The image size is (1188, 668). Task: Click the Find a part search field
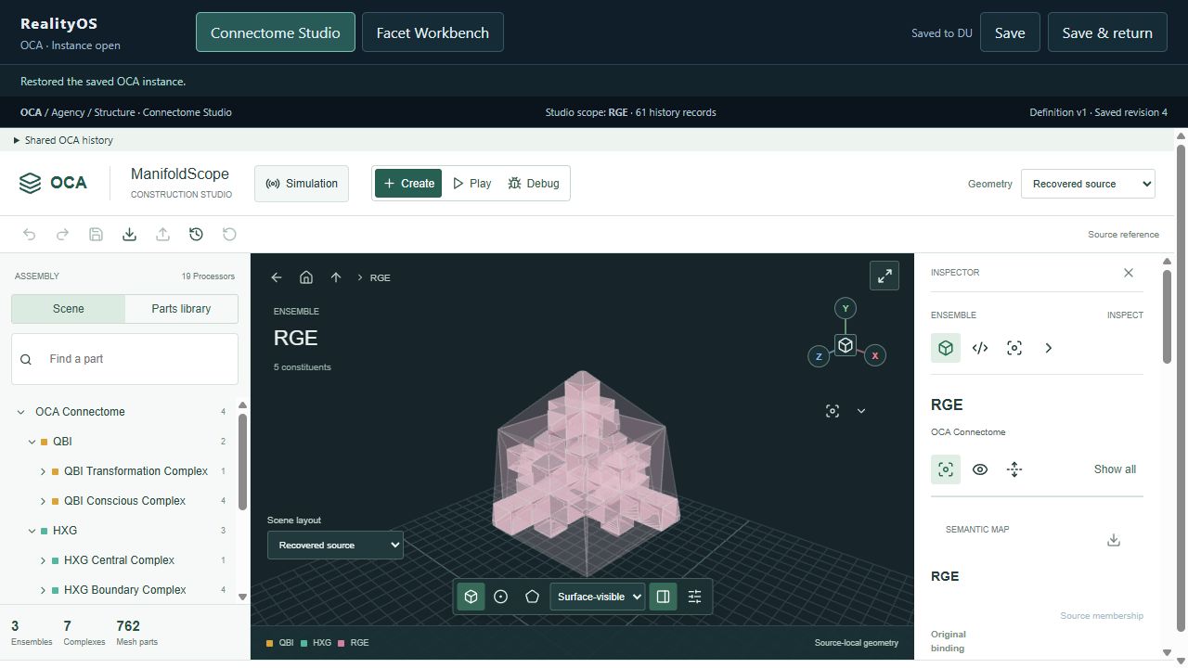(124, 359)
